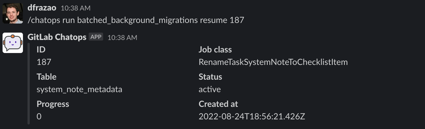Select the system_note_metadata table value
The width and height of the screenshot is (425, 129).
click(x=79, y=90)
